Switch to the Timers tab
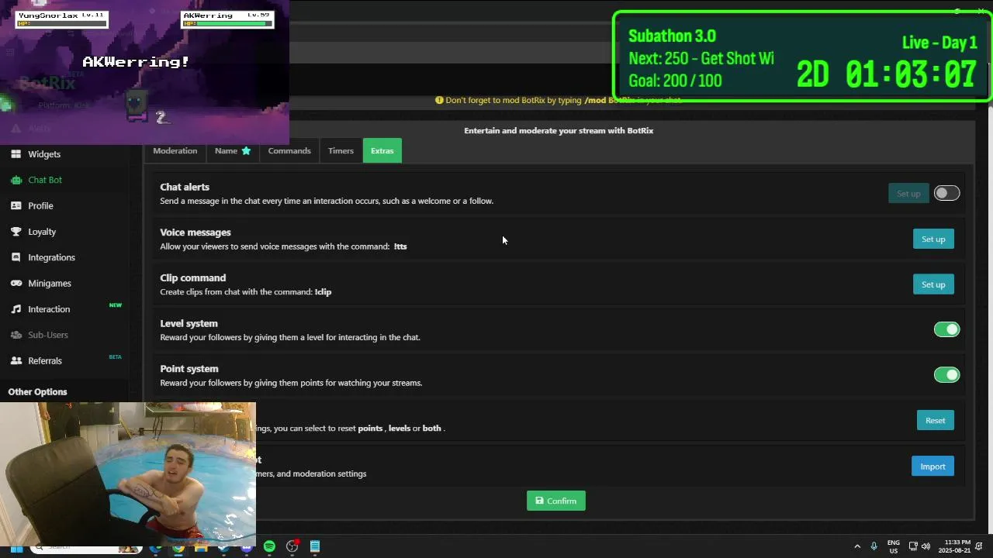The image size is (993, 558). point(341,151)
